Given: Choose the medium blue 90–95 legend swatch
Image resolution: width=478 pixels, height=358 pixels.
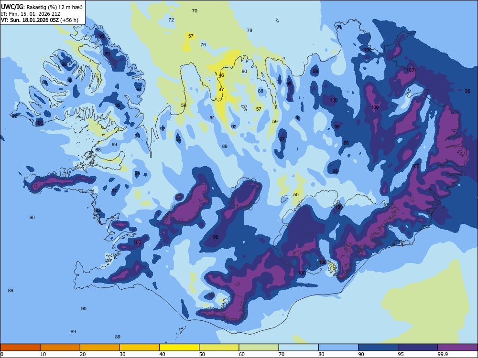Looking at the screenshot, I should coord(378,347).
